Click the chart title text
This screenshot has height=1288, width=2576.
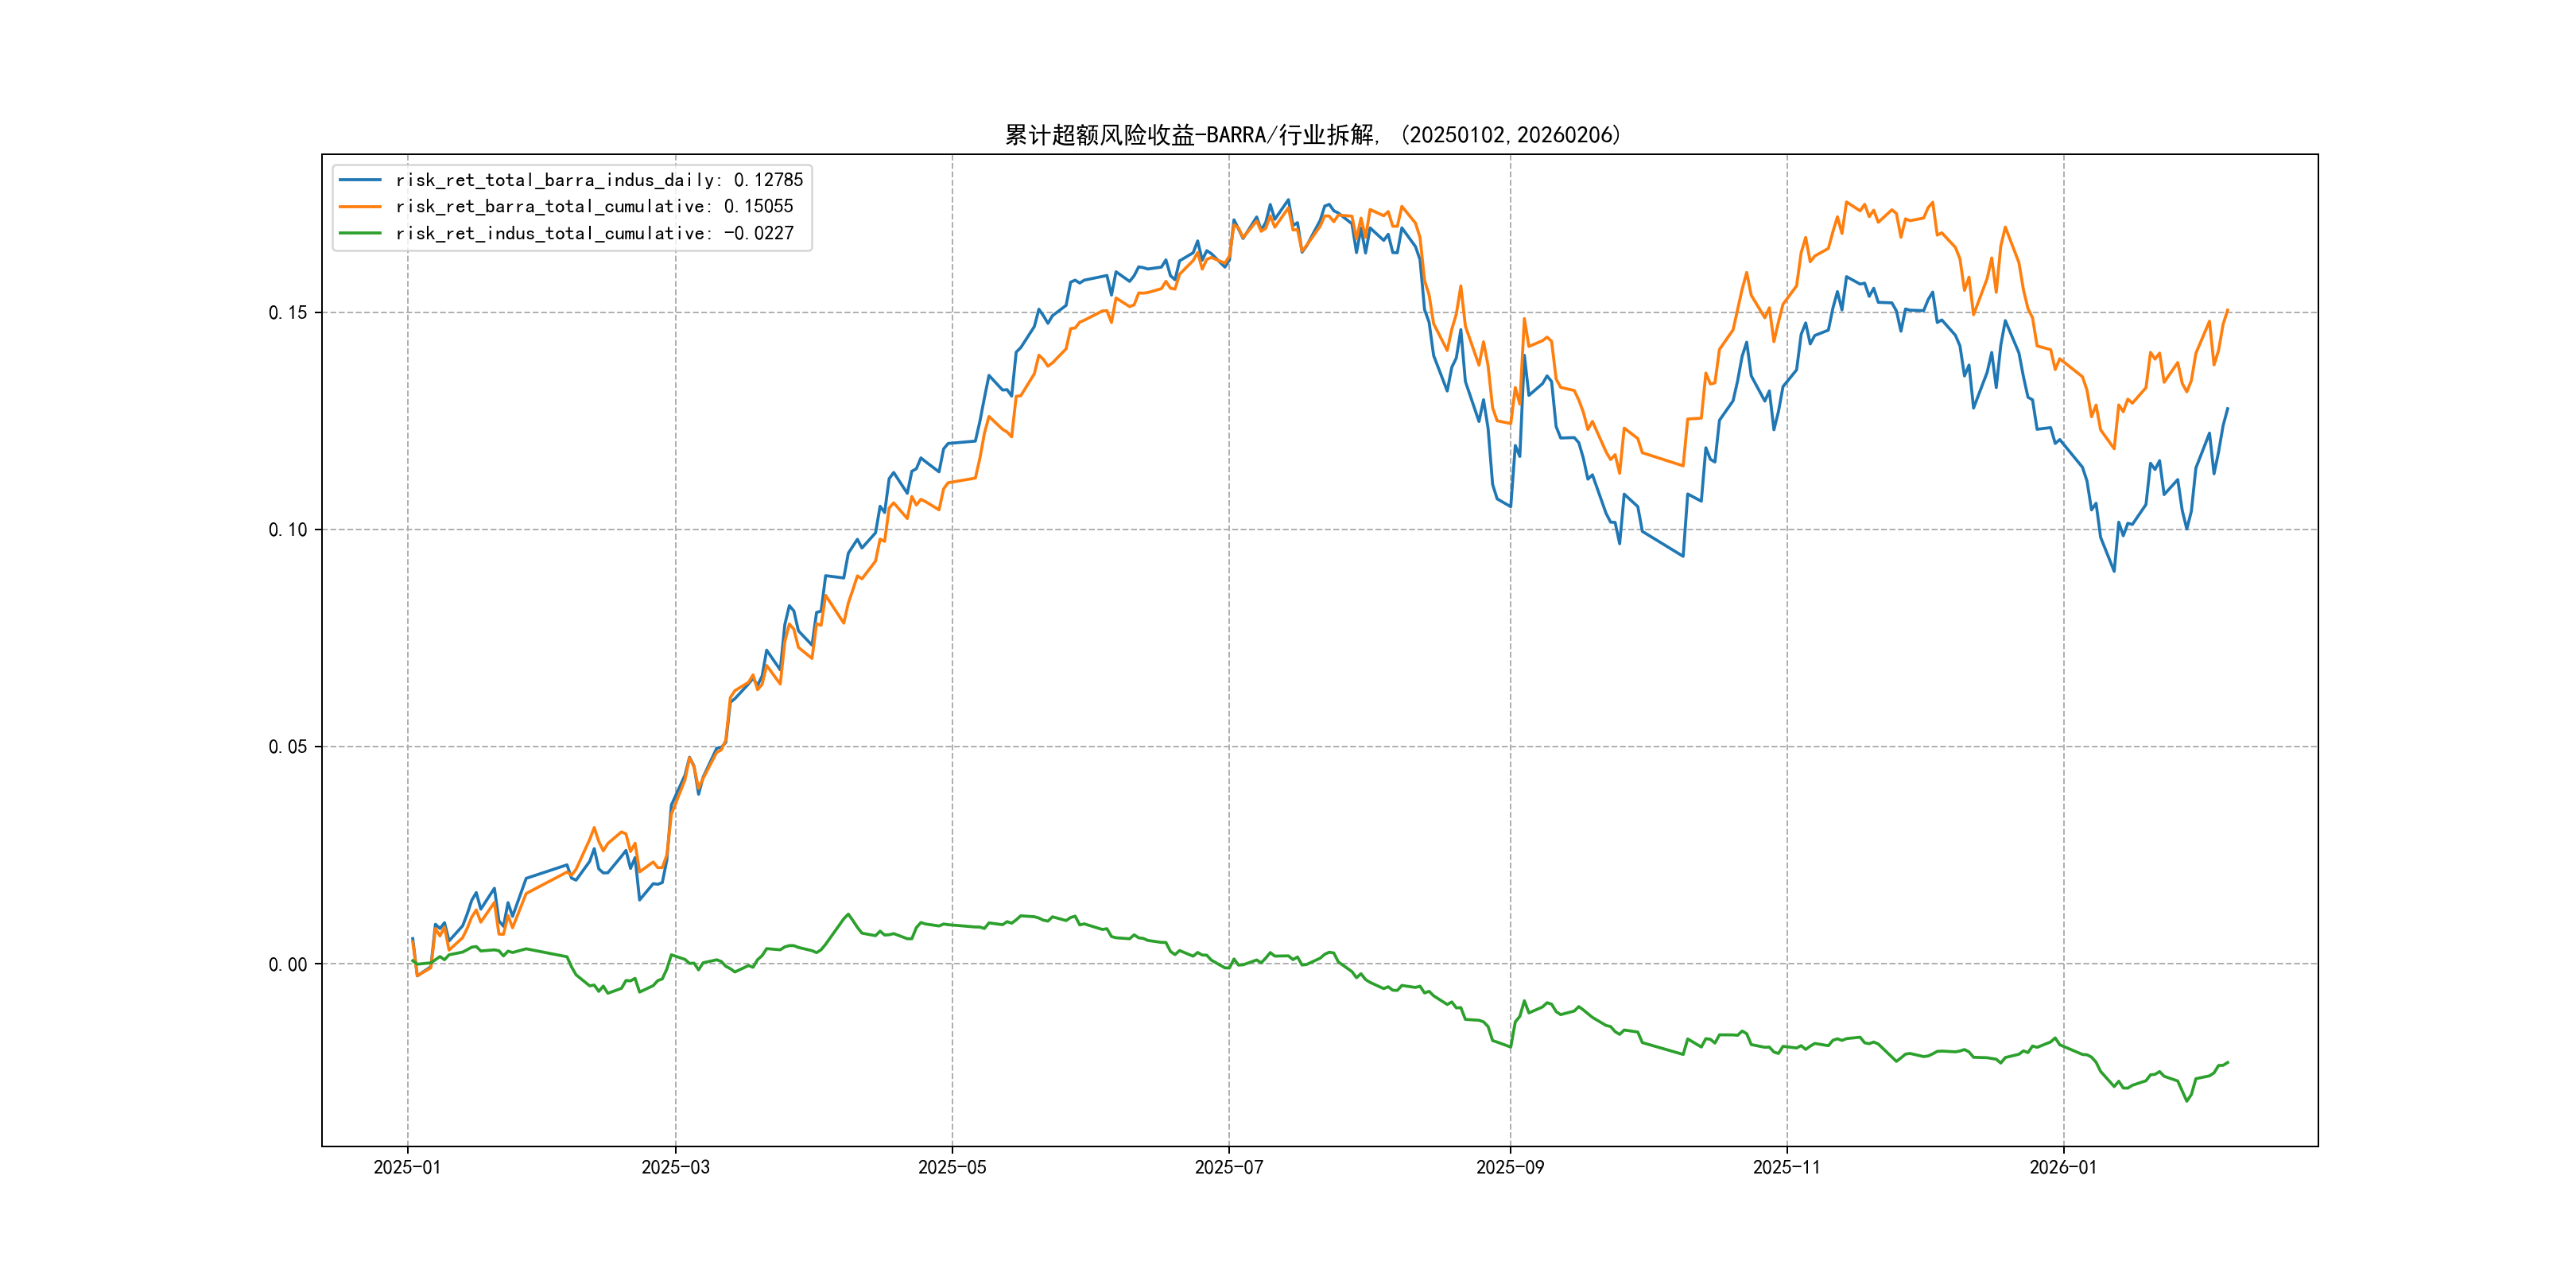point(1312,135)
